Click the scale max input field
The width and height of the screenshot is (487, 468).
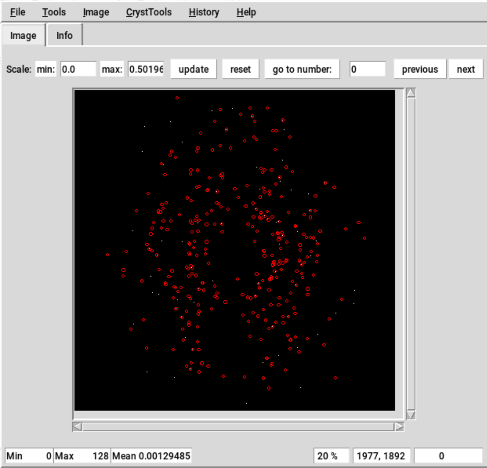146,69
